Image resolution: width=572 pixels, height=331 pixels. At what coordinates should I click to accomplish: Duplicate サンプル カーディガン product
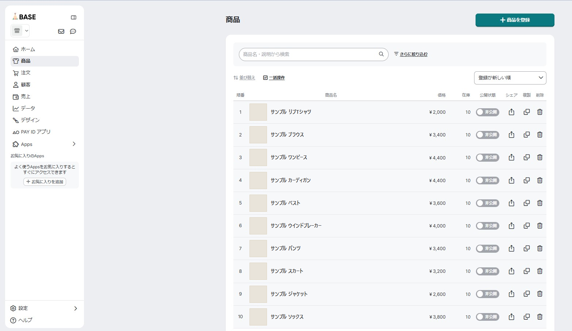coord(527,180)
